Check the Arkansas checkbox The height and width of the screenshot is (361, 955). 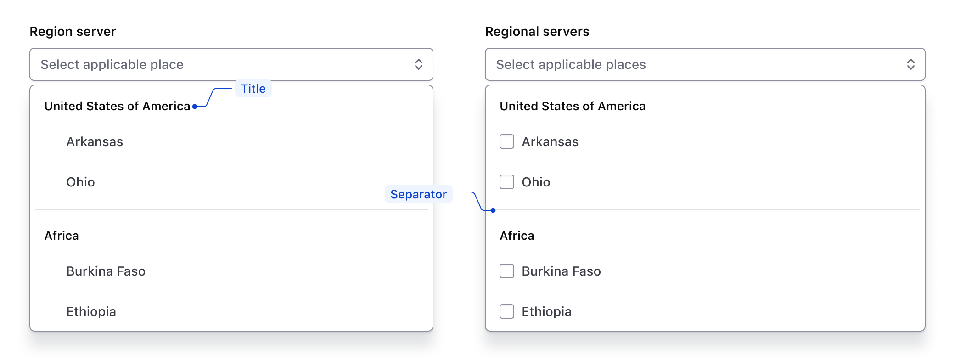507,142
